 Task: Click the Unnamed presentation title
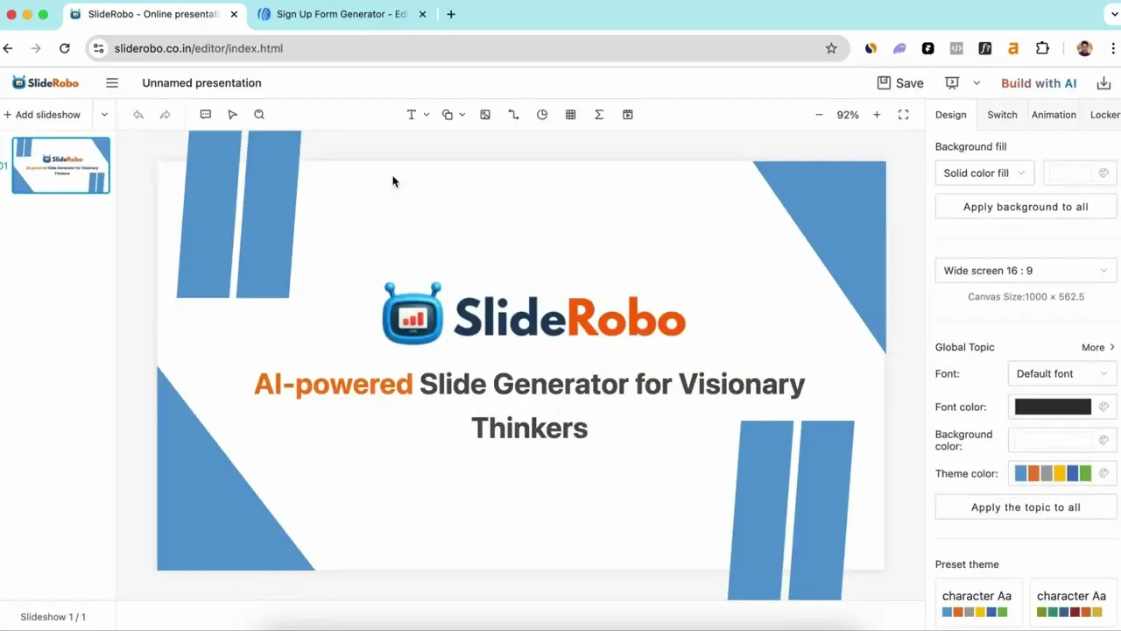201,83
